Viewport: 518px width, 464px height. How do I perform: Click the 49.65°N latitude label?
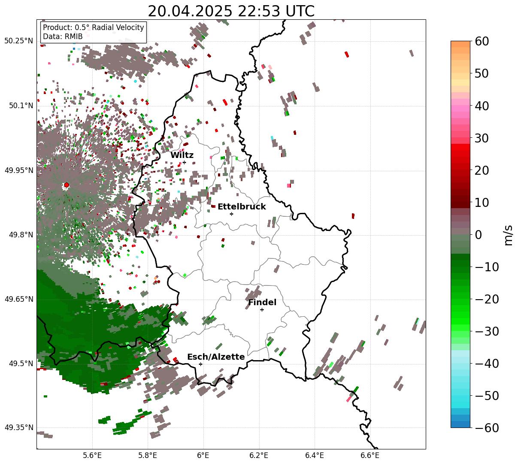click(18, 299)
